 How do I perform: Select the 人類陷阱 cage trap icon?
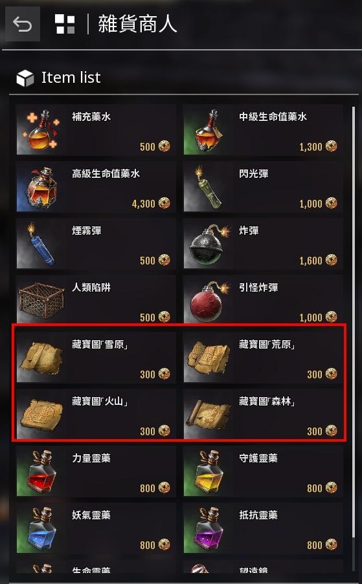(41, 300)
